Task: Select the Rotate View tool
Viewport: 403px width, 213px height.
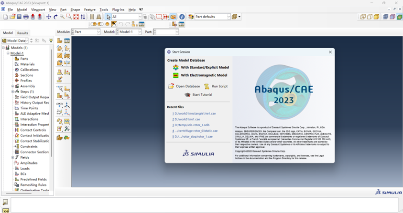Action: point(55,17)
